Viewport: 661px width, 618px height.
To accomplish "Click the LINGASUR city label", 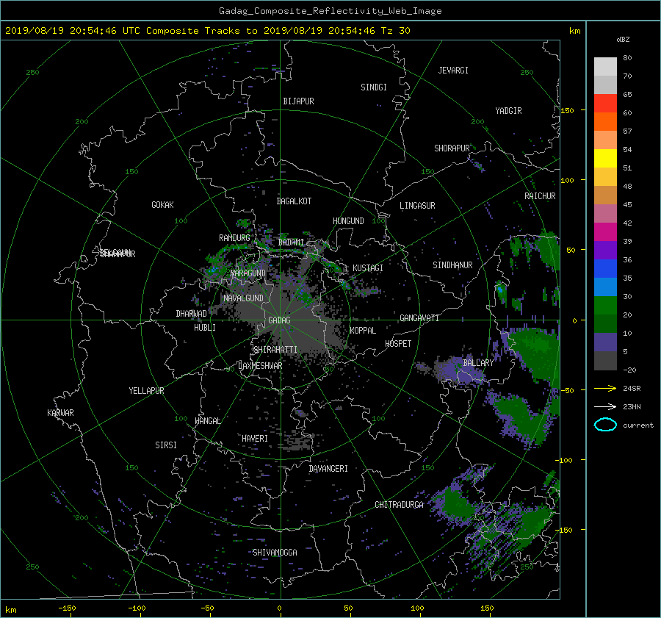I will 417,206.
